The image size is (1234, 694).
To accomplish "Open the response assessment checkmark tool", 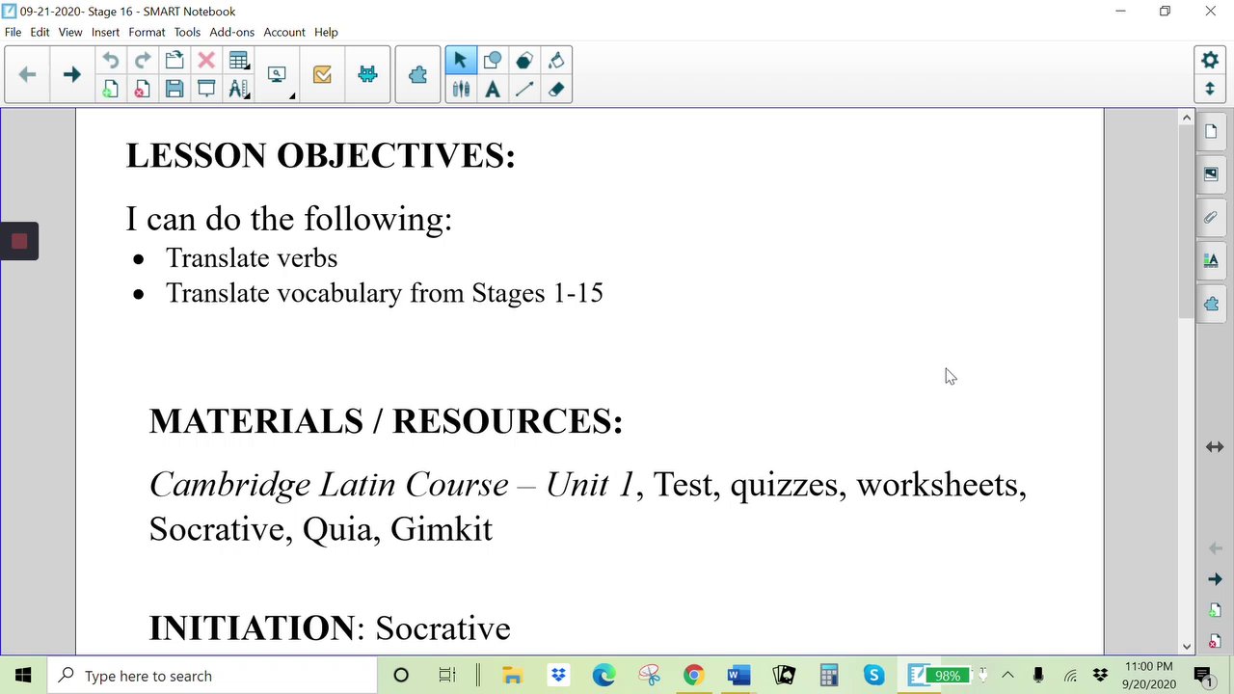I will [322, 74].
